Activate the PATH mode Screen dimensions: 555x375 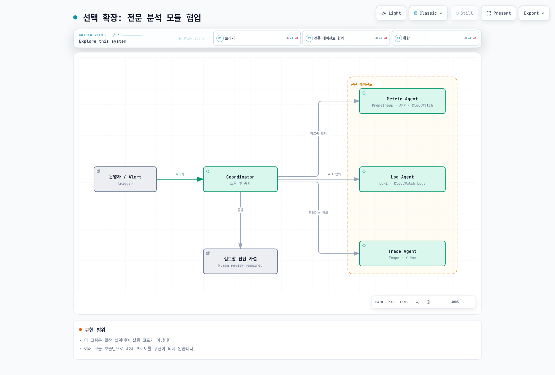[379, 302]
